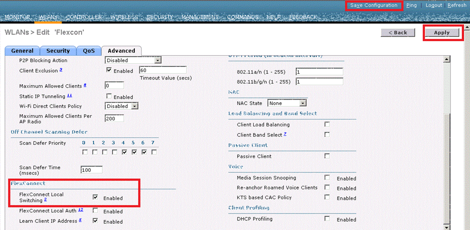
Task: Open the Ping link
Action: coord(411,5)
